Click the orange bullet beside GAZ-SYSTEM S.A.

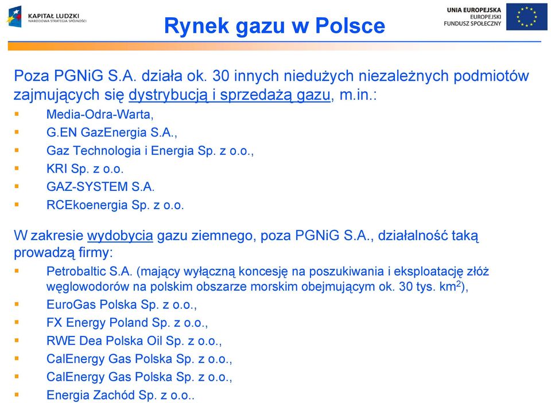coord(17,186)
